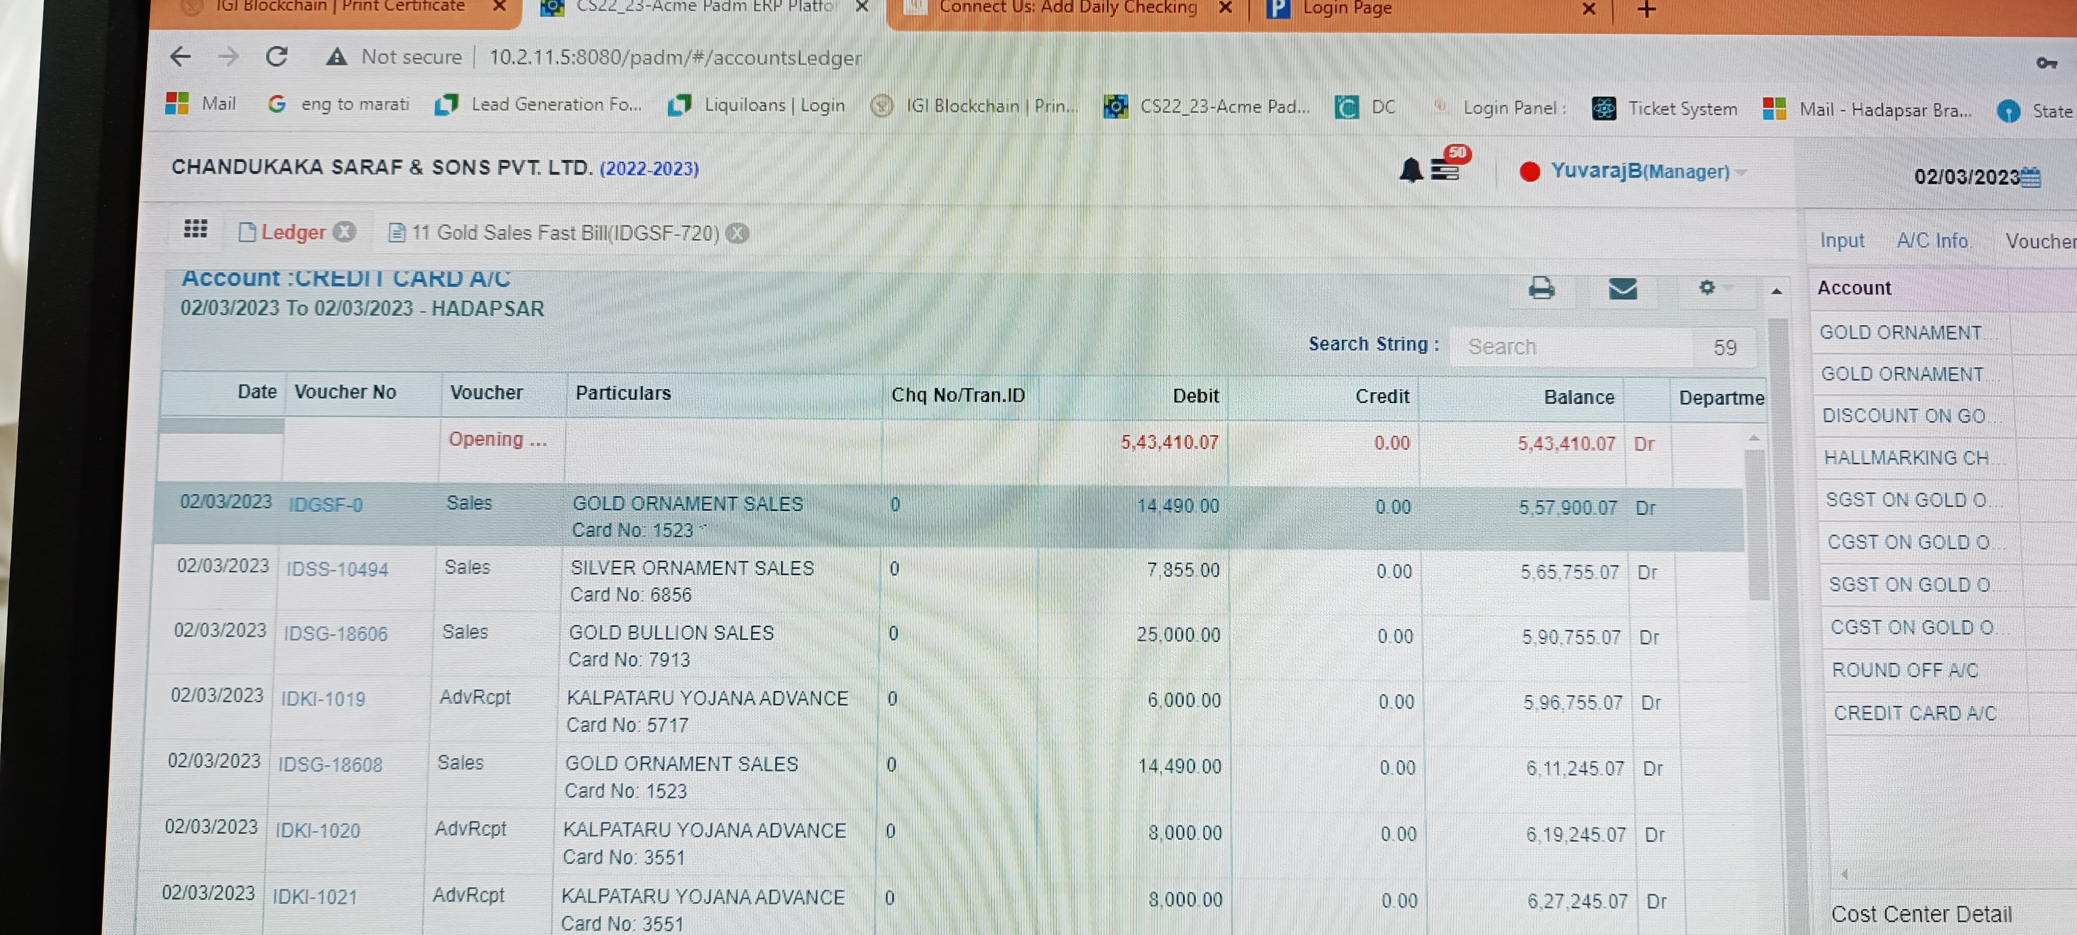Viewport: 2077px width, 935px height.
Task: Open voucher link IDKI-1021
Action: [x=315, y=897]
